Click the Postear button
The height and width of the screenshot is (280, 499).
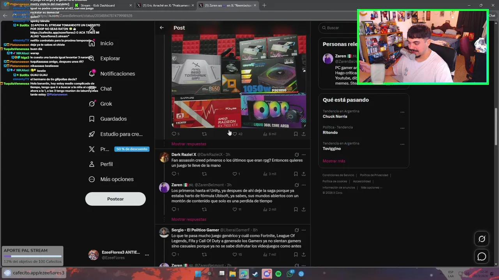[115, 199]
